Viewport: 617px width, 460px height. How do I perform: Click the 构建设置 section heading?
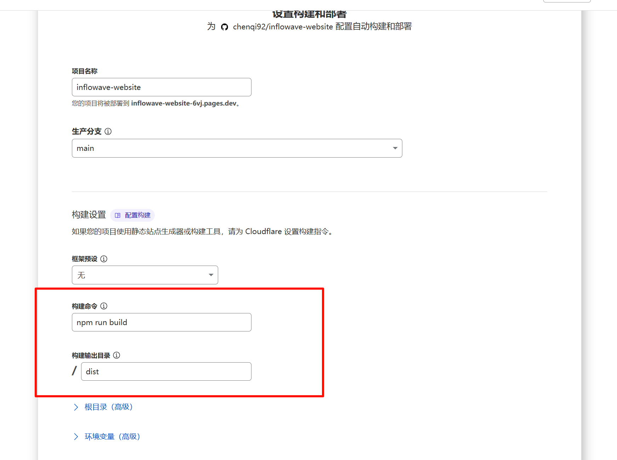click(89, 215)
